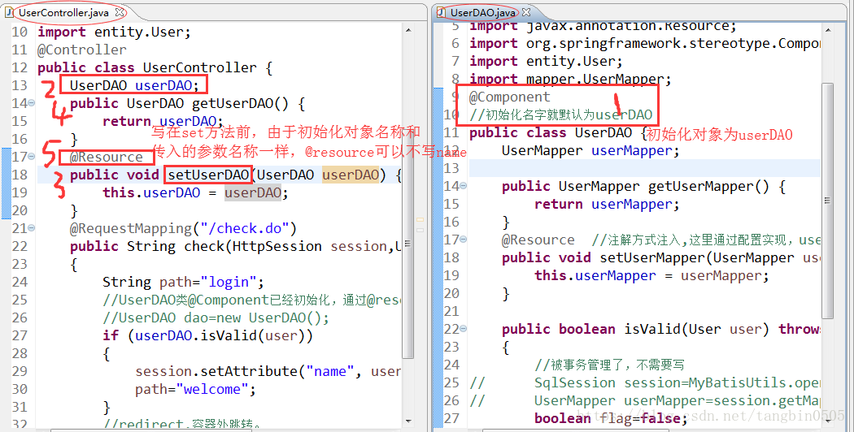Click the '//UserDAO dao=new UserDAO();' comment
The height and width of the screenshot is (432, 854).
coord(216,318)
